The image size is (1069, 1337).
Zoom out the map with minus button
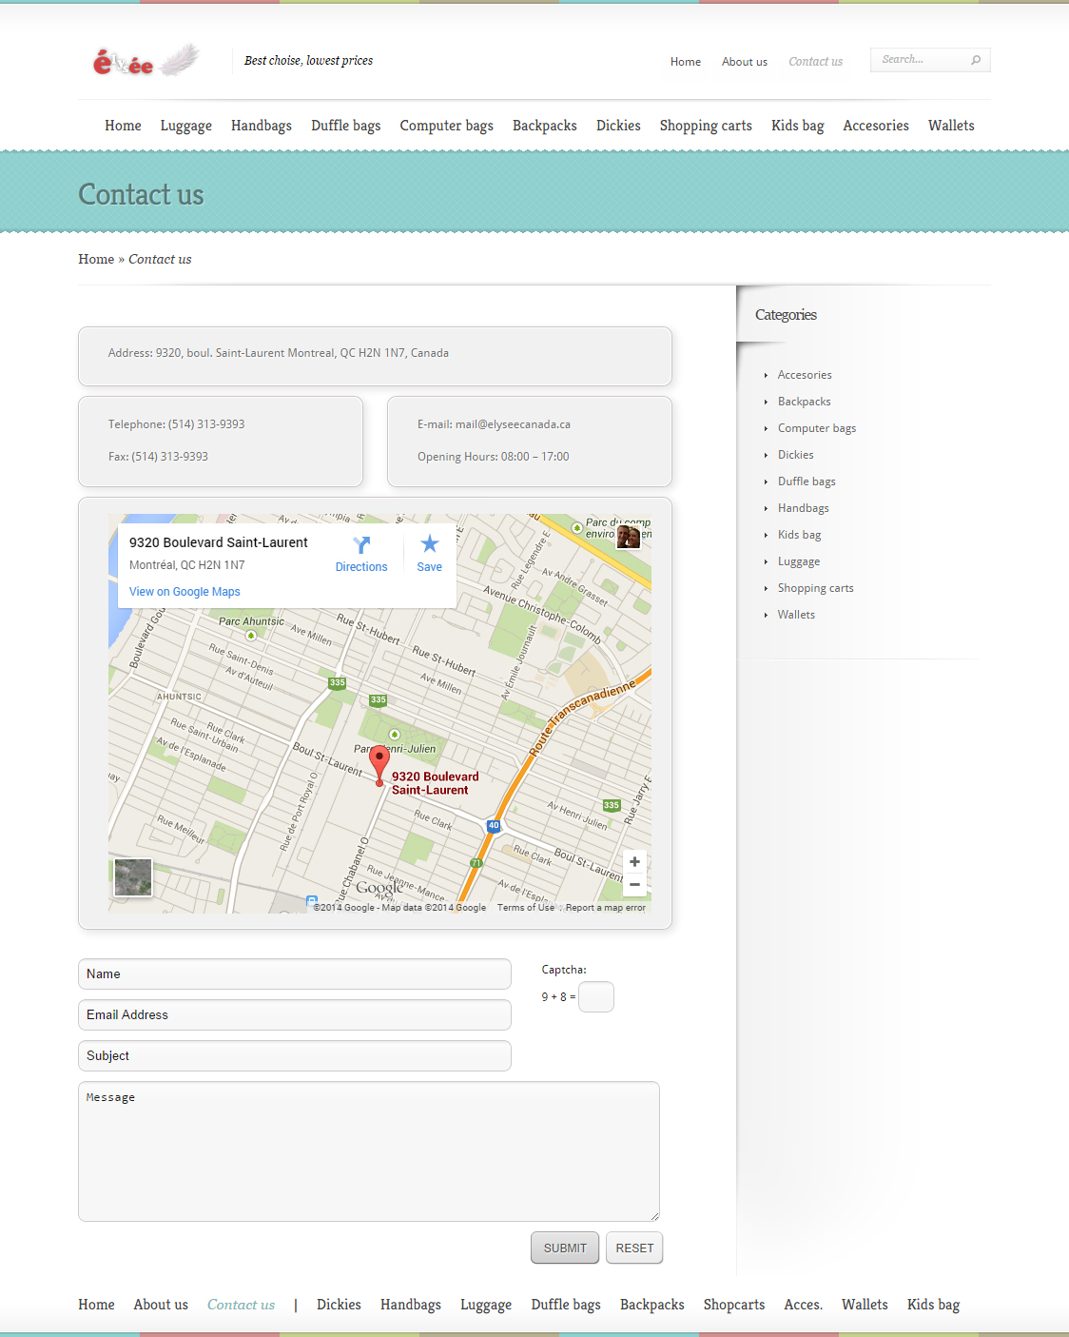(x=634, y=885)
